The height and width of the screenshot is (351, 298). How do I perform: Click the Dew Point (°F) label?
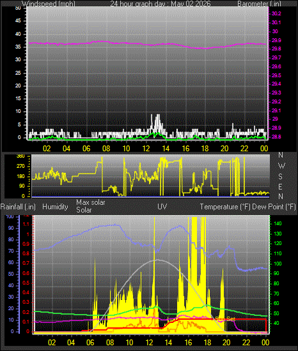click(274, 207)
